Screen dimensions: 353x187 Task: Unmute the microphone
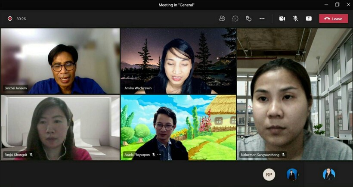(x=295, y=19)
